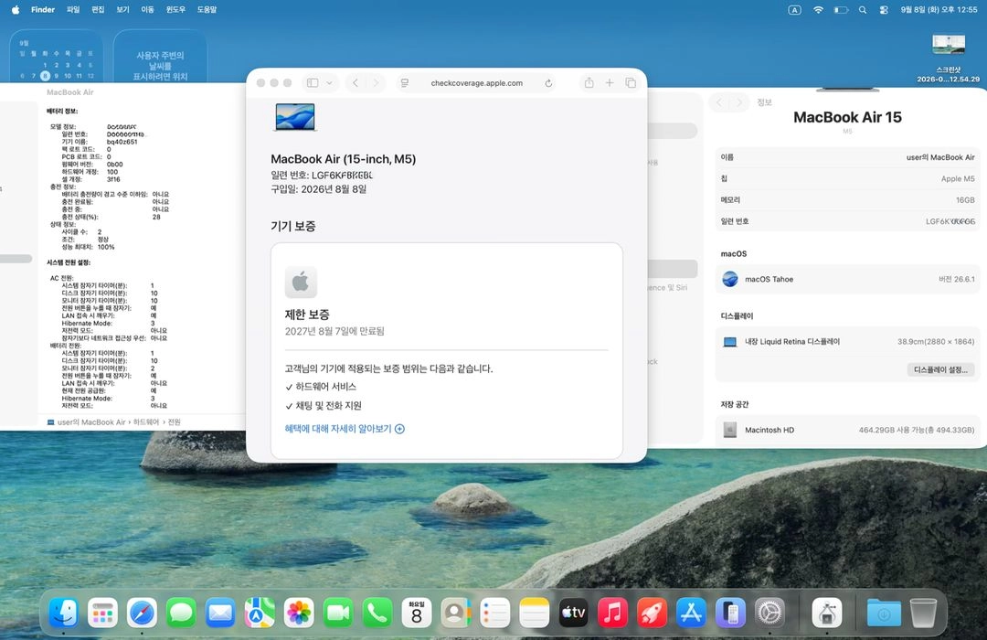
Task: Open the 파일 menu in menu bar
Action: pos(73,9)
